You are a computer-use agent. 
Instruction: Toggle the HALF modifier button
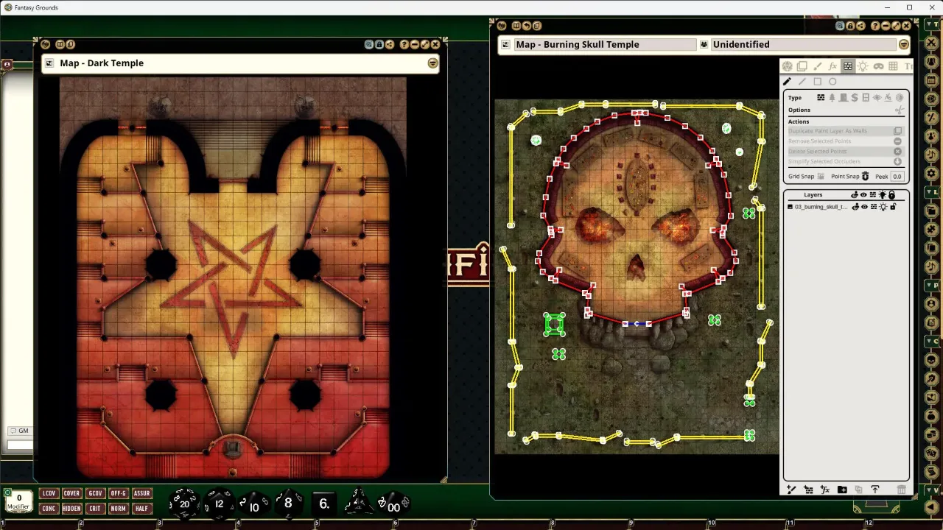[141, 508]
